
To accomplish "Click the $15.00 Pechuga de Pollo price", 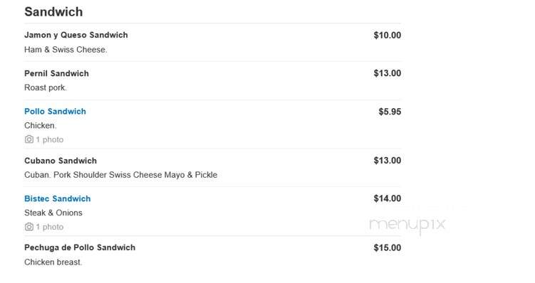I will 388,247.
